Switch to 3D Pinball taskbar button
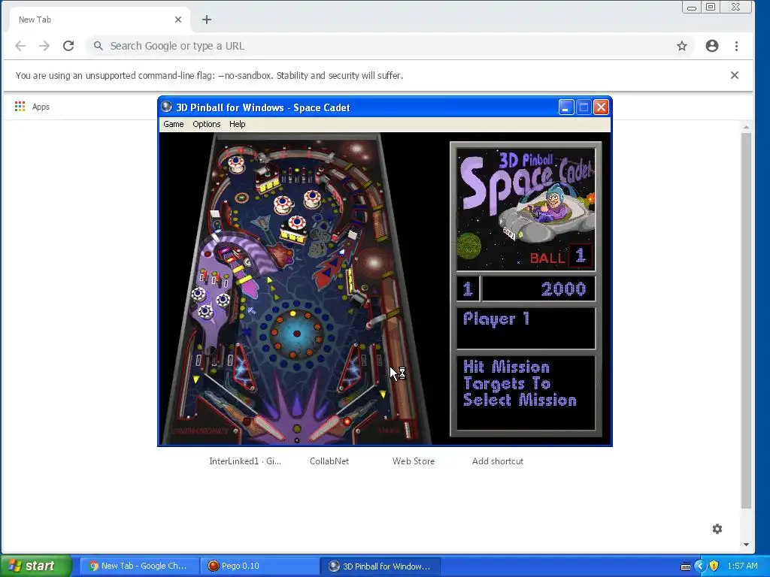 380,566
